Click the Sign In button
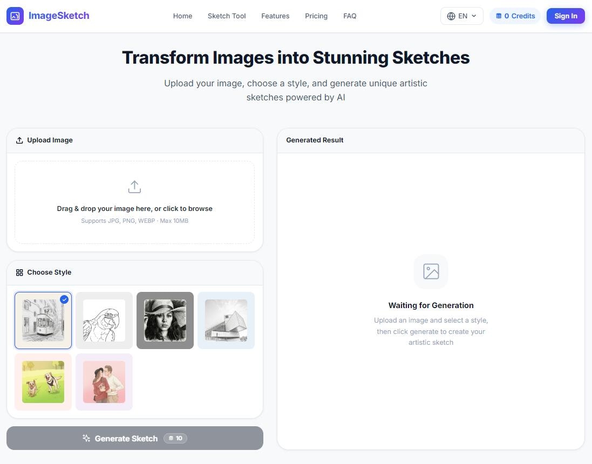 565,16
